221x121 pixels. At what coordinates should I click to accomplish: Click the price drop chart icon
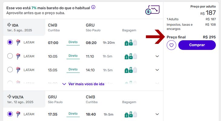point(152,10)
